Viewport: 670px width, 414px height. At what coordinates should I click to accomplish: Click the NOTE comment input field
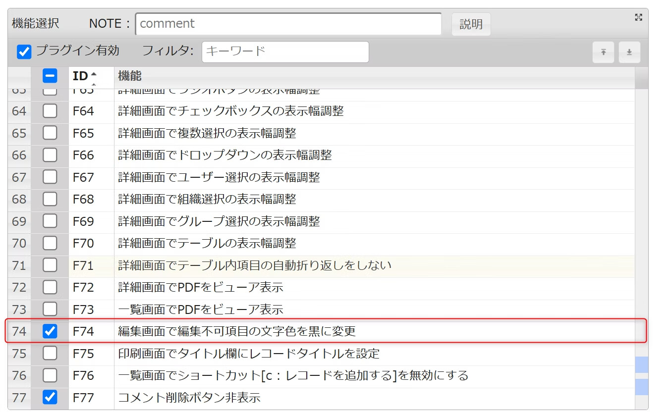tap(288, 24)
